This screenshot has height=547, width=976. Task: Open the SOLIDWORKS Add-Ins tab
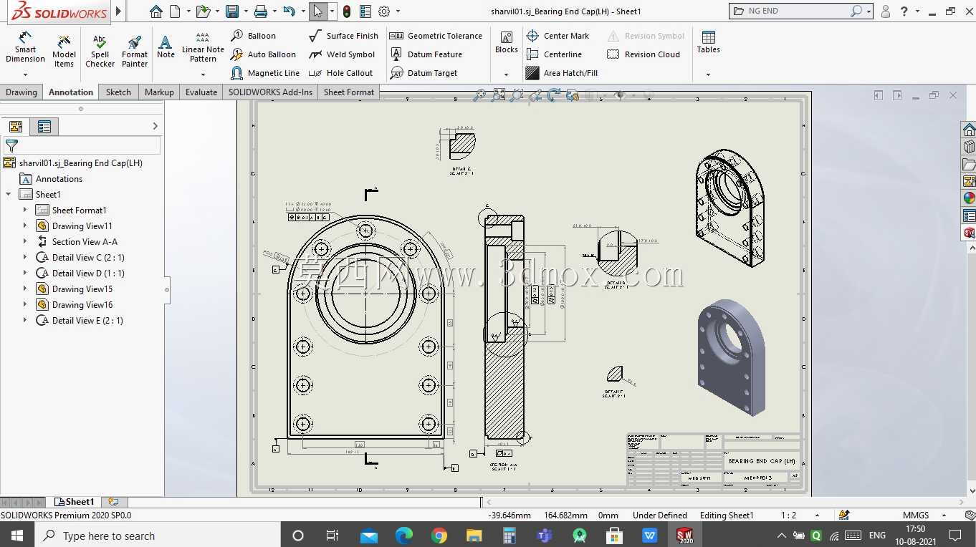(271, 92)
